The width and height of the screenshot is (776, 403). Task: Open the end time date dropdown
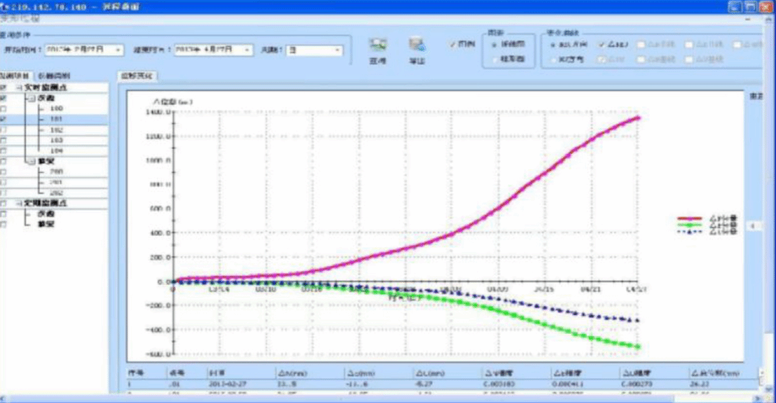(249, 50)
